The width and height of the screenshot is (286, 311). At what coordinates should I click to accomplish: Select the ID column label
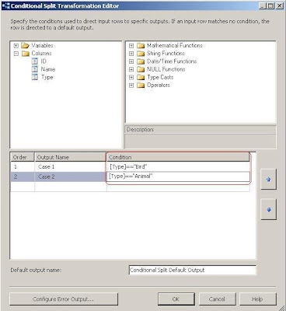click(44, 61)
